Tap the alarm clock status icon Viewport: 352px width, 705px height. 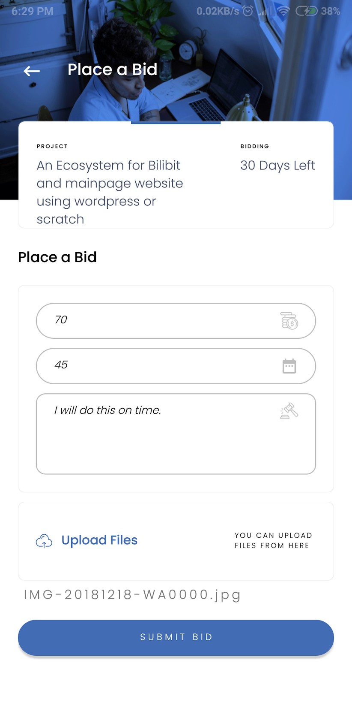pos(248,11)
